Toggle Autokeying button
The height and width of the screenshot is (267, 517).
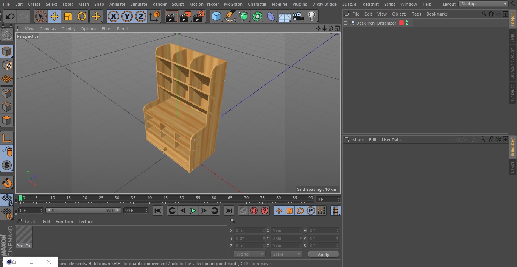coord(254,211)
